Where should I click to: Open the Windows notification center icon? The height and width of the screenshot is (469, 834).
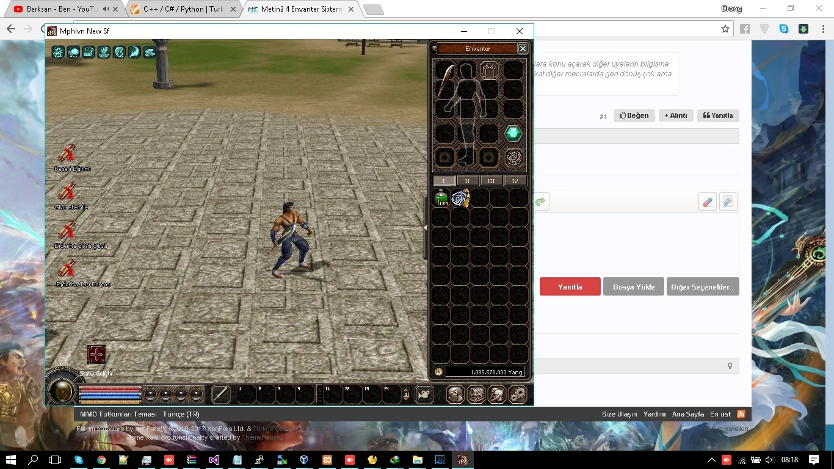813,459
